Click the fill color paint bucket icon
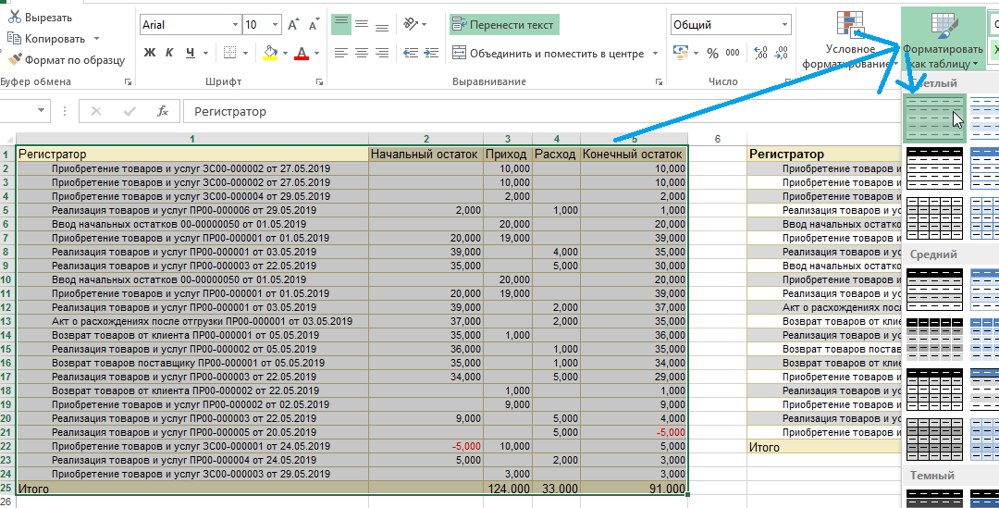 270,54
